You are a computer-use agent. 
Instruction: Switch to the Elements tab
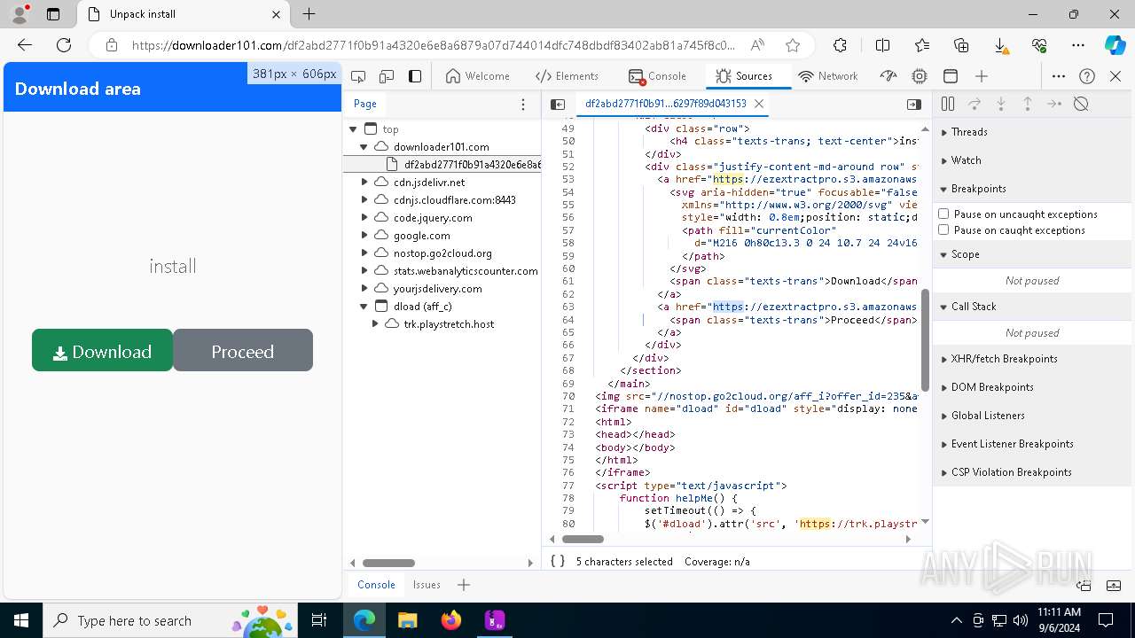(567, 76)
